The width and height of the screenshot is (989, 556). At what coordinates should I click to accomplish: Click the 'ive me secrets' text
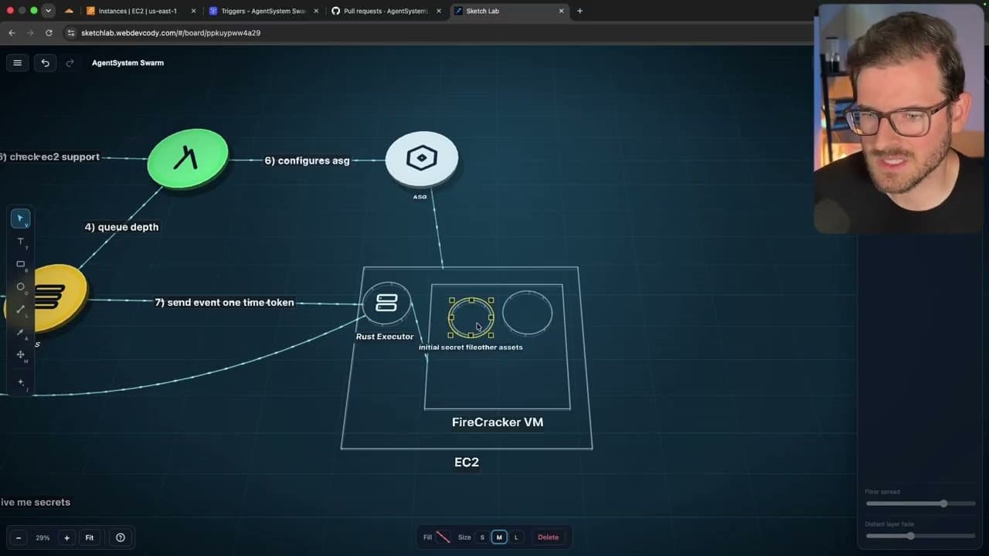pyautogui.click(x=36, y=502)
